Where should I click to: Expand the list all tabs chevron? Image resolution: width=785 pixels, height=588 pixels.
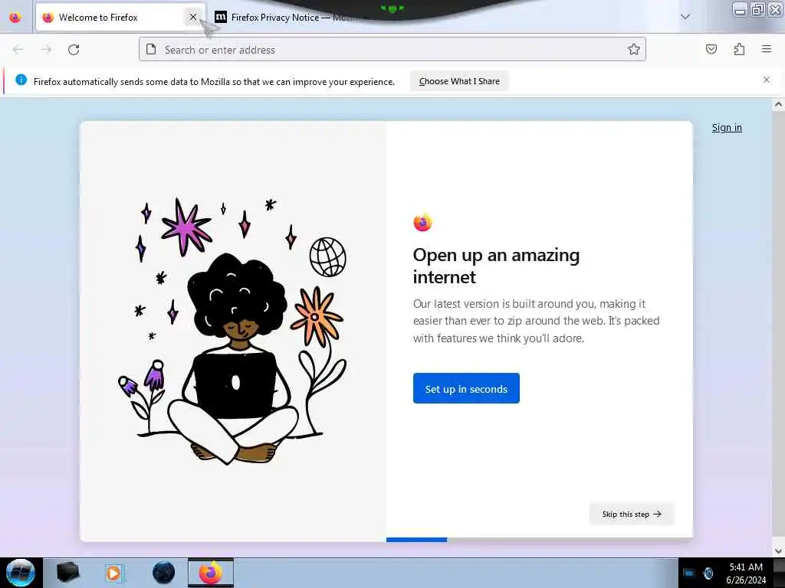[685, 17]
